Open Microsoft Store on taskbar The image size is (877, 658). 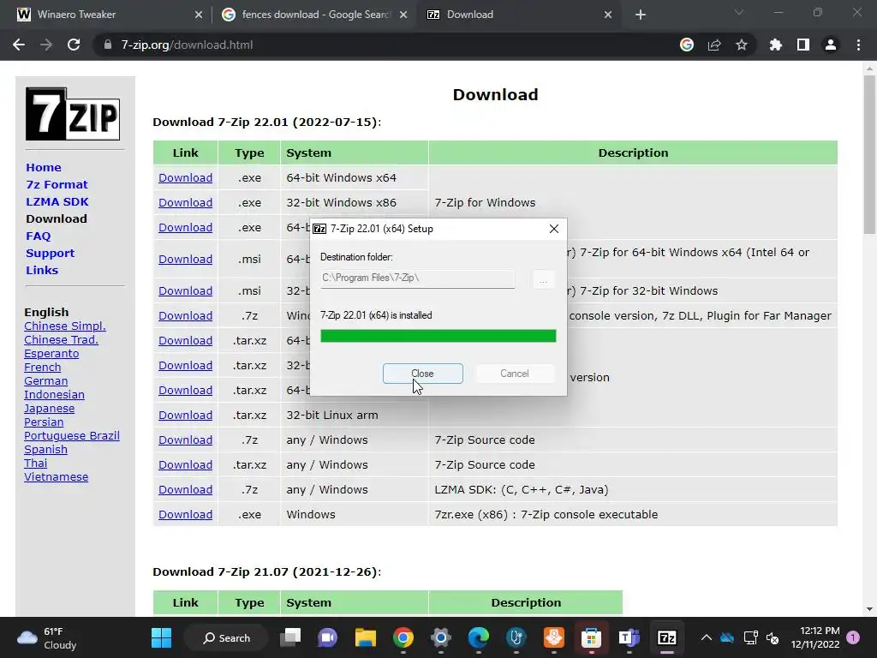pyautogui.click(x=591, y=637)
